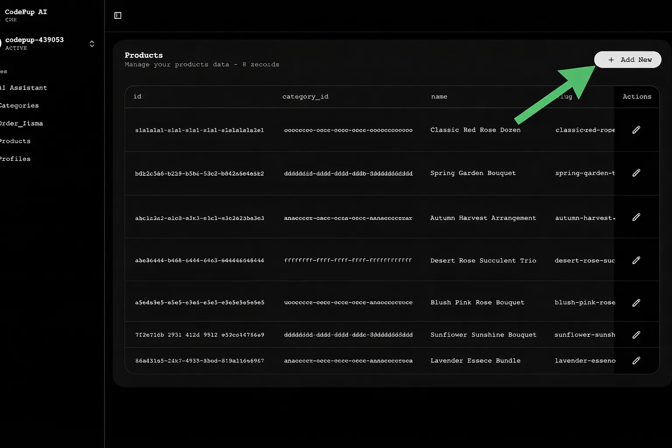Select Products in sidebar
The image size is (672, 448).
tap(15, 140)
